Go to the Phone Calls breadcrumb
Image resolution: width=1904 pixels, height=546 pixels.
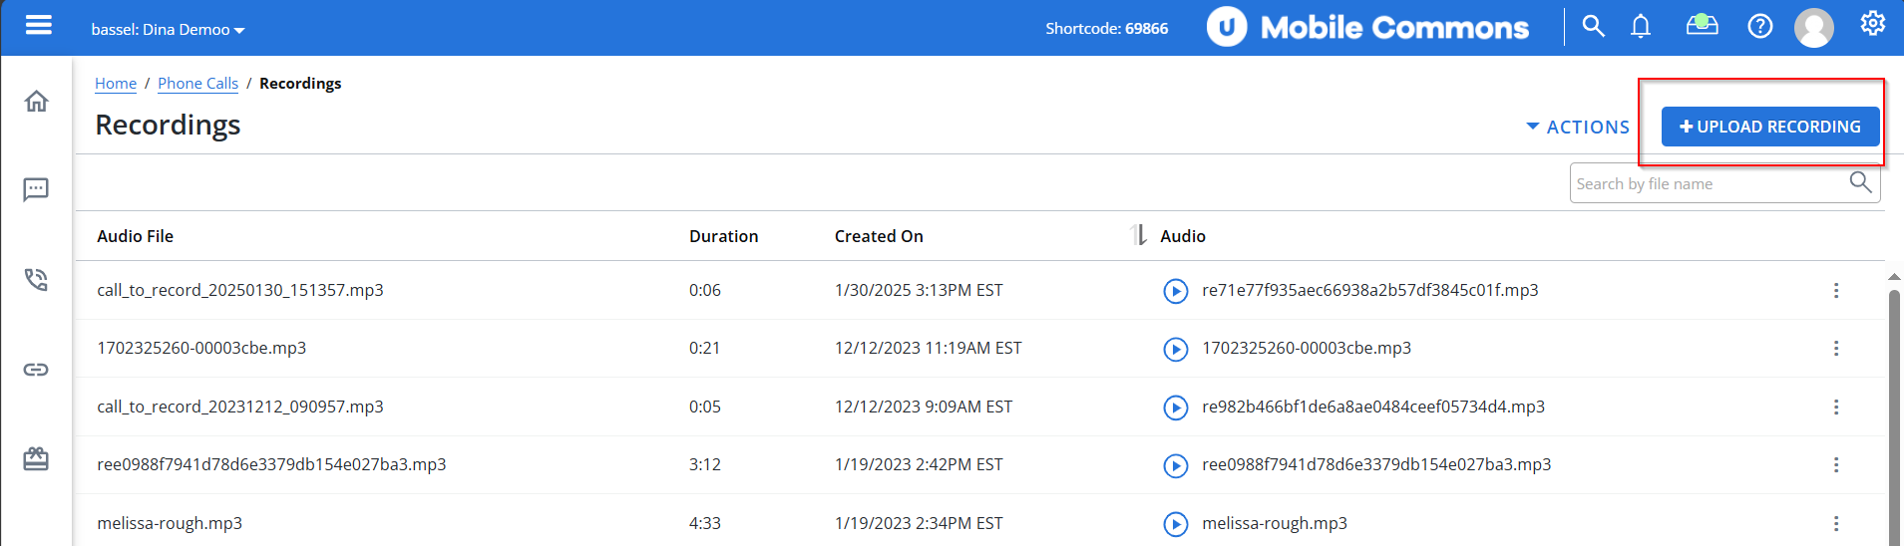[197, 84]
